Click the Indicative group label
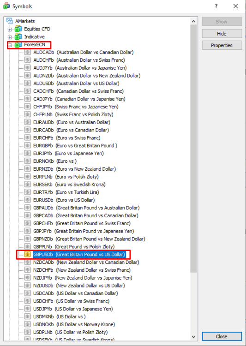The height and width of the screenshot is (346, 246). click(34, 36)
